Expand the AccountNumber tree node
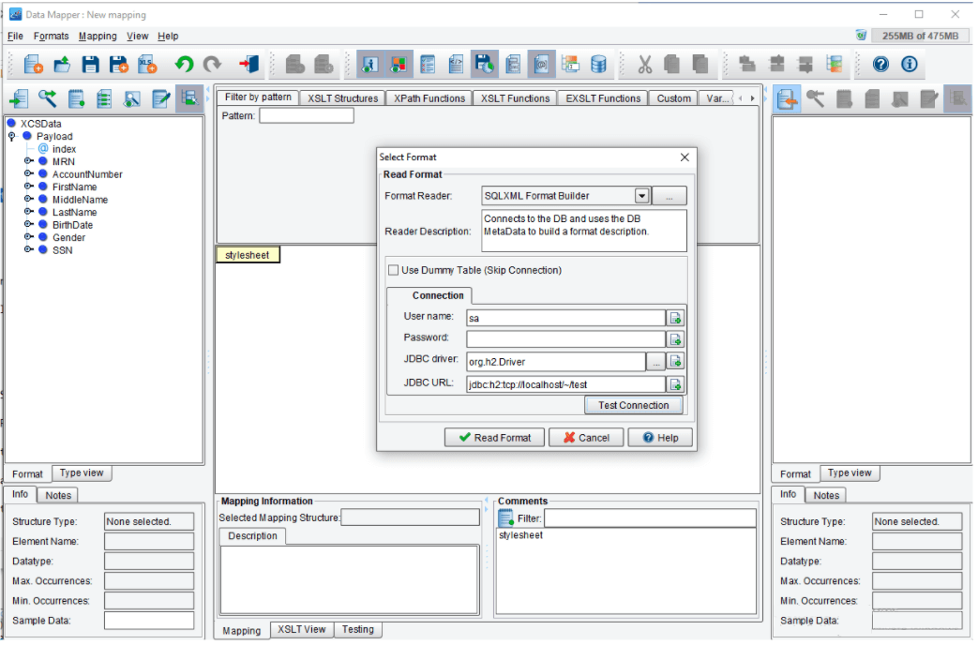The height and width of the screenshot is (645, 978). pos(29,174)
